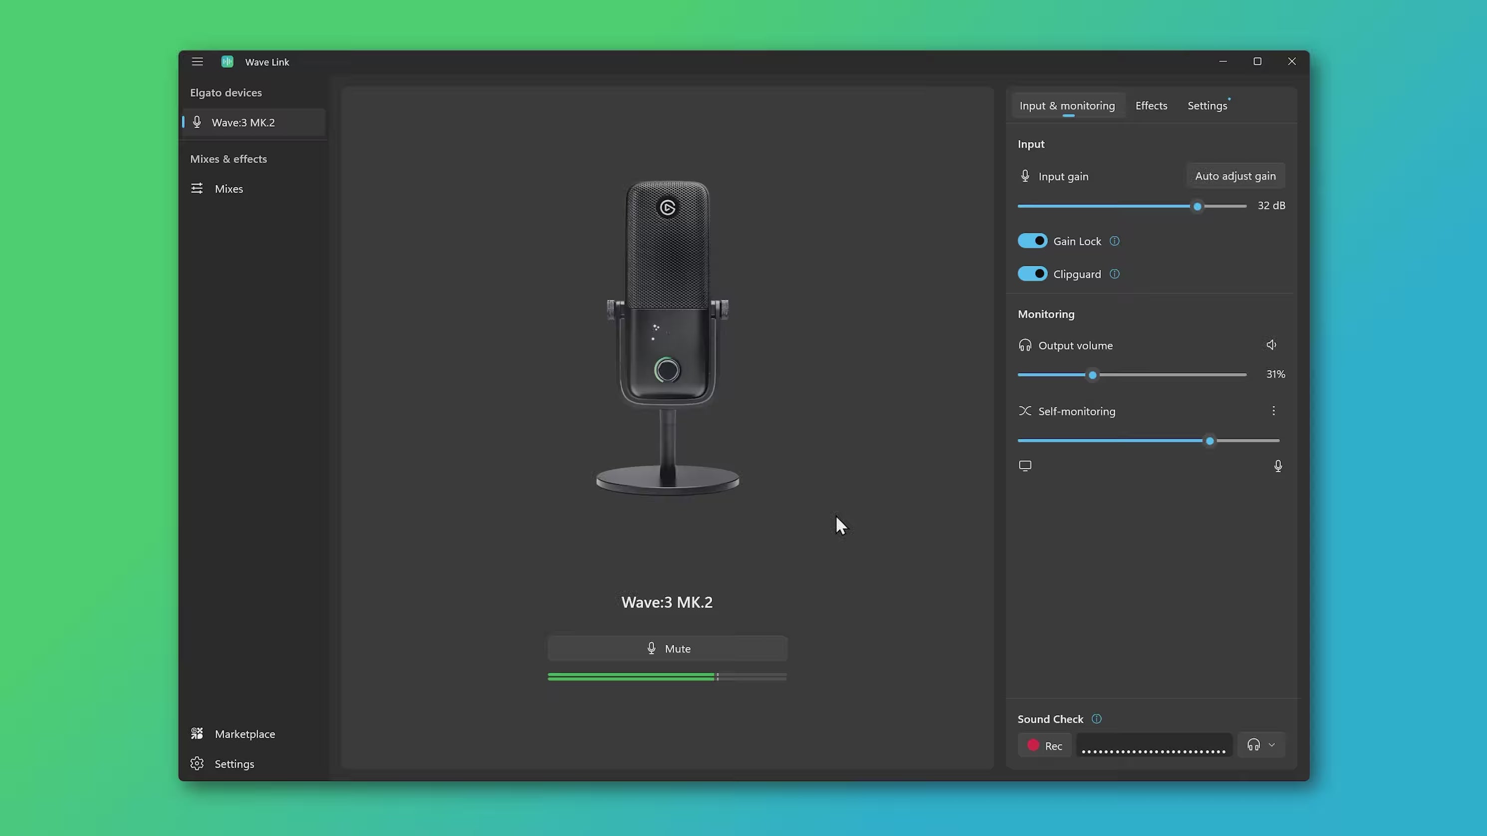
Task: Click the PC monitor icon under Self-monitoring
Action: 1025,465
